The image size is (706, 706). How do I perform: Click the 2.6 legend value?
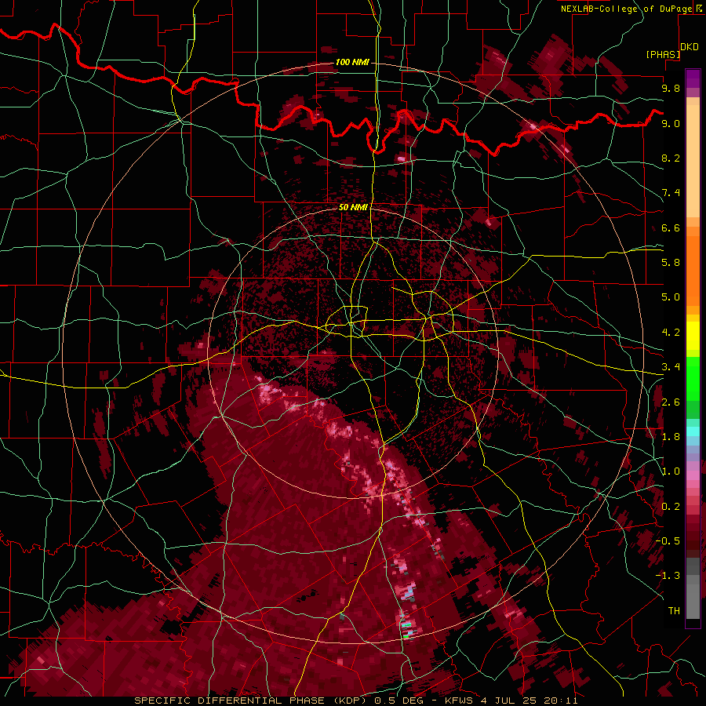671,402
